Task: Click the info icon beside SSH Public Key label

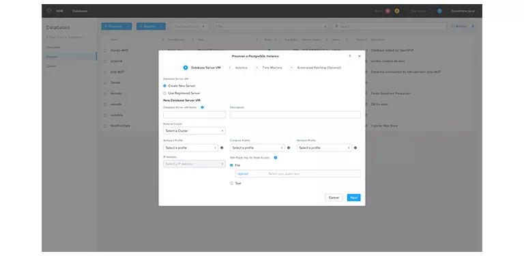Action: point(276,158)
